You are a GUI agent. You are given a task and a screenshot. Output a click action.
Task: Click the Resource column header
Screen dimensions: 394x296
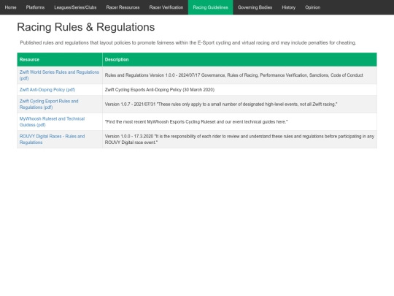click(60, 60)
